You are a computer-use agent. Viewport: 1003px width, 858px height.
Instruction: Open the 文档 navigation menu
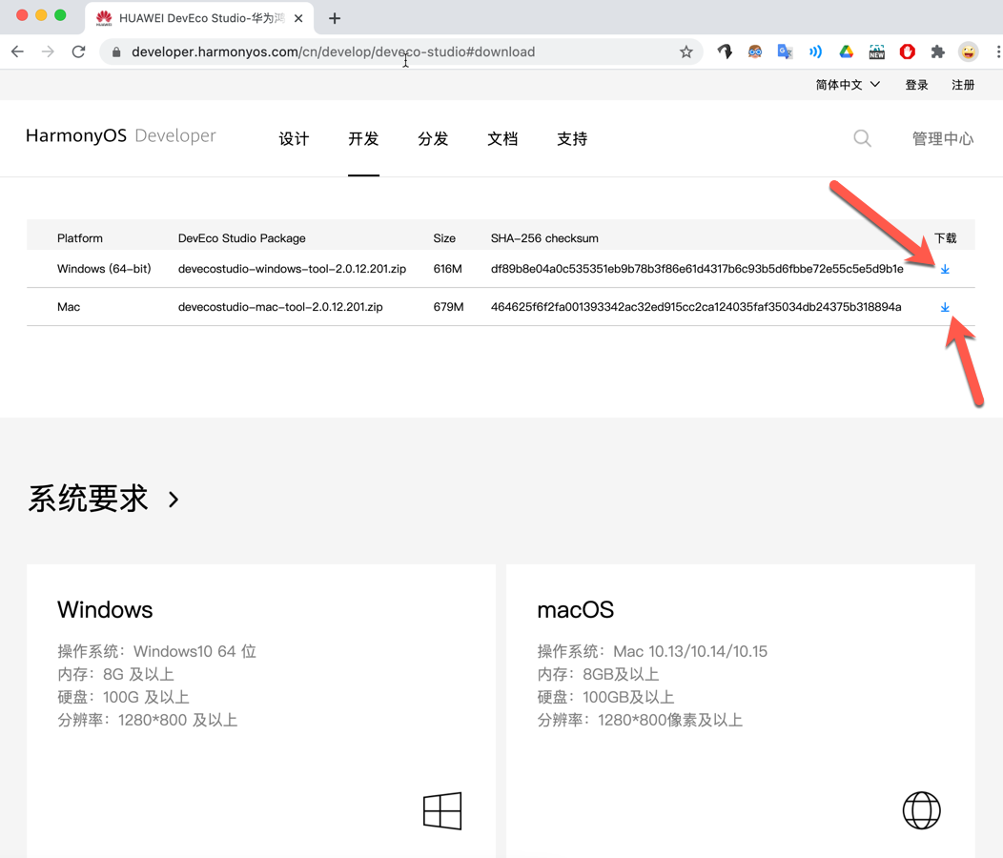[x=502, y=139]
